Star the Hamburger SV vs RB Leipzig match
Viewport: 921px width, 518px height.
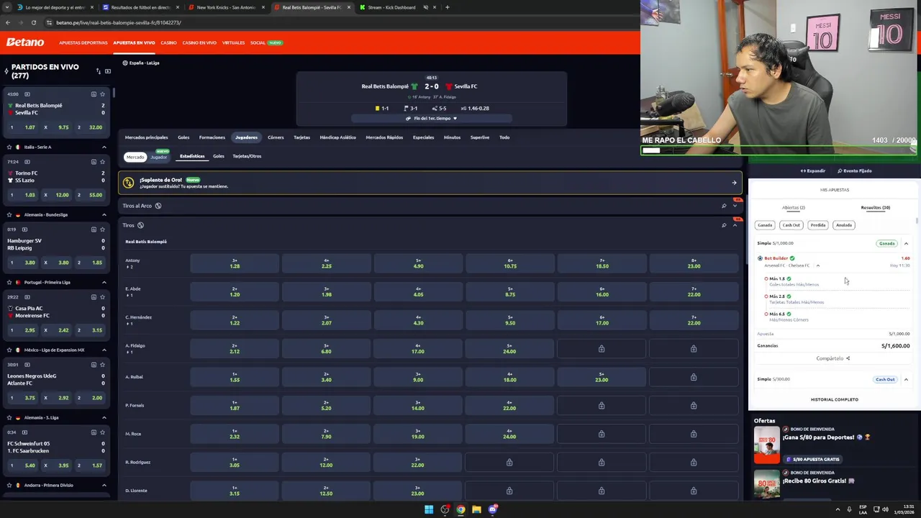tap(102, 230)
